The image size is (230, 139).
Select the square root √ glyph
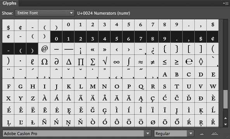[104, 61]
